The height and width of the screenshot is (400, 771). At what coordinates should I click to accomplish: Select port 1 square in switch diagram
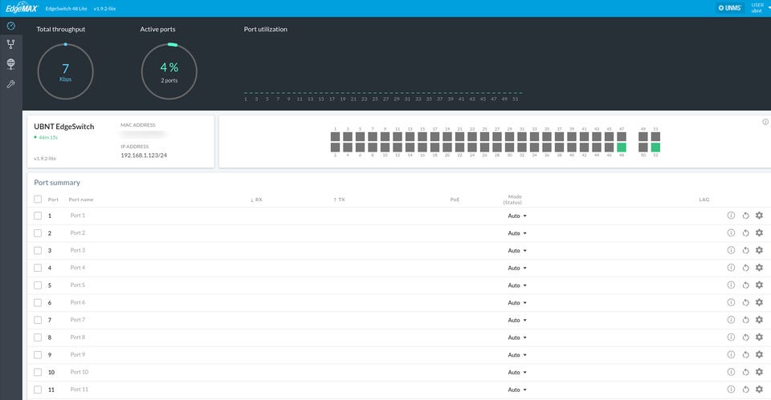pyautogui.click(x=336, y=136)
